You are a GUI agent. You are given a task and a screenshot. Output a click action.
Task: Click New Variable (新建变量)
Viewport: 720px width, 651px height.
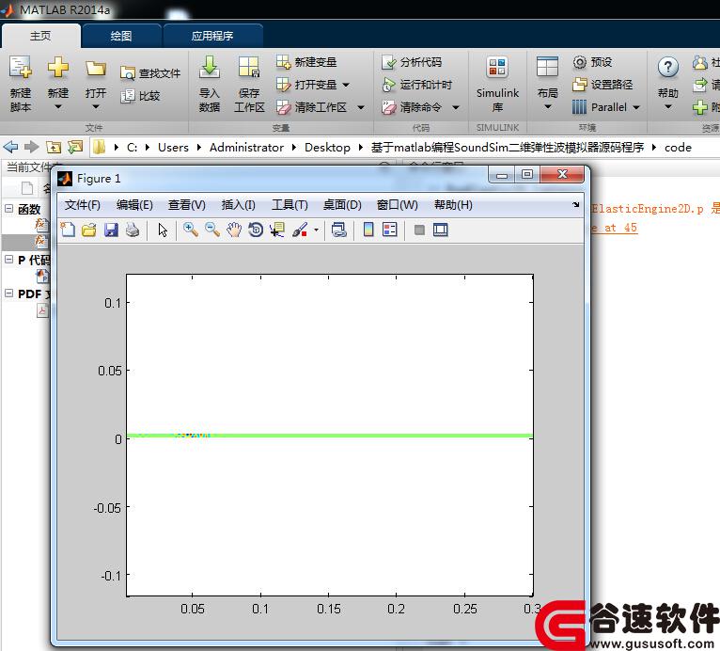pos(306,62)
